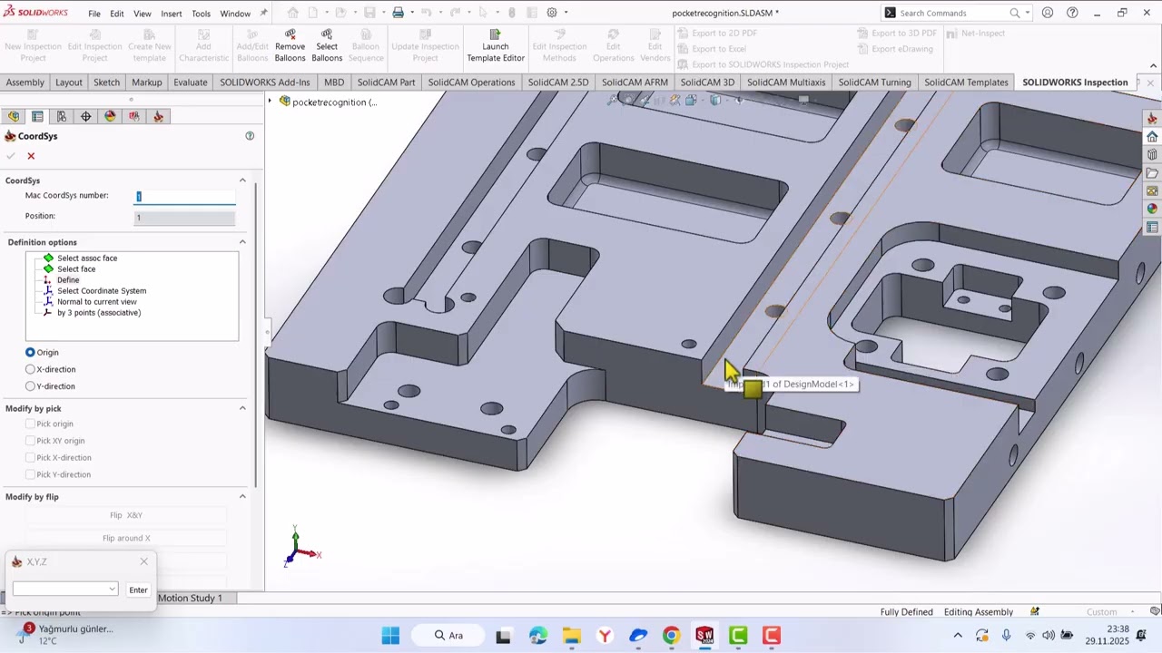The image size is (1162, 653).
Task: Open the Windows Start menu
Action: pos(390,635)
